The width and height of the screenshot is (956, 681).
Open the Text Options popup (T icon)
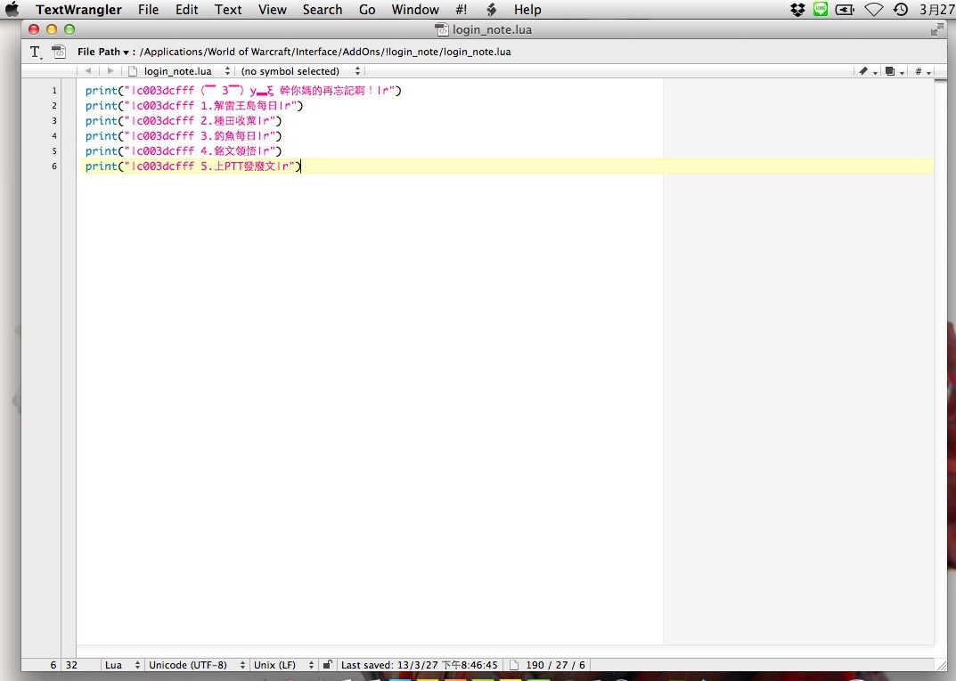point(36,53)
